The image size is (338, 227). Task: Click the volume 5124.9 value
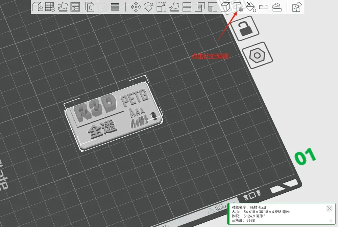pyautogui.click(x=249, y=216)
